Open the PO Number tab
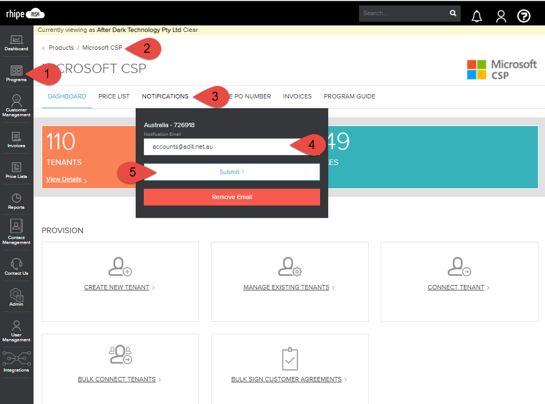This screenshot has width=545, height=404. pyautogui.click(x=250, y=96)
